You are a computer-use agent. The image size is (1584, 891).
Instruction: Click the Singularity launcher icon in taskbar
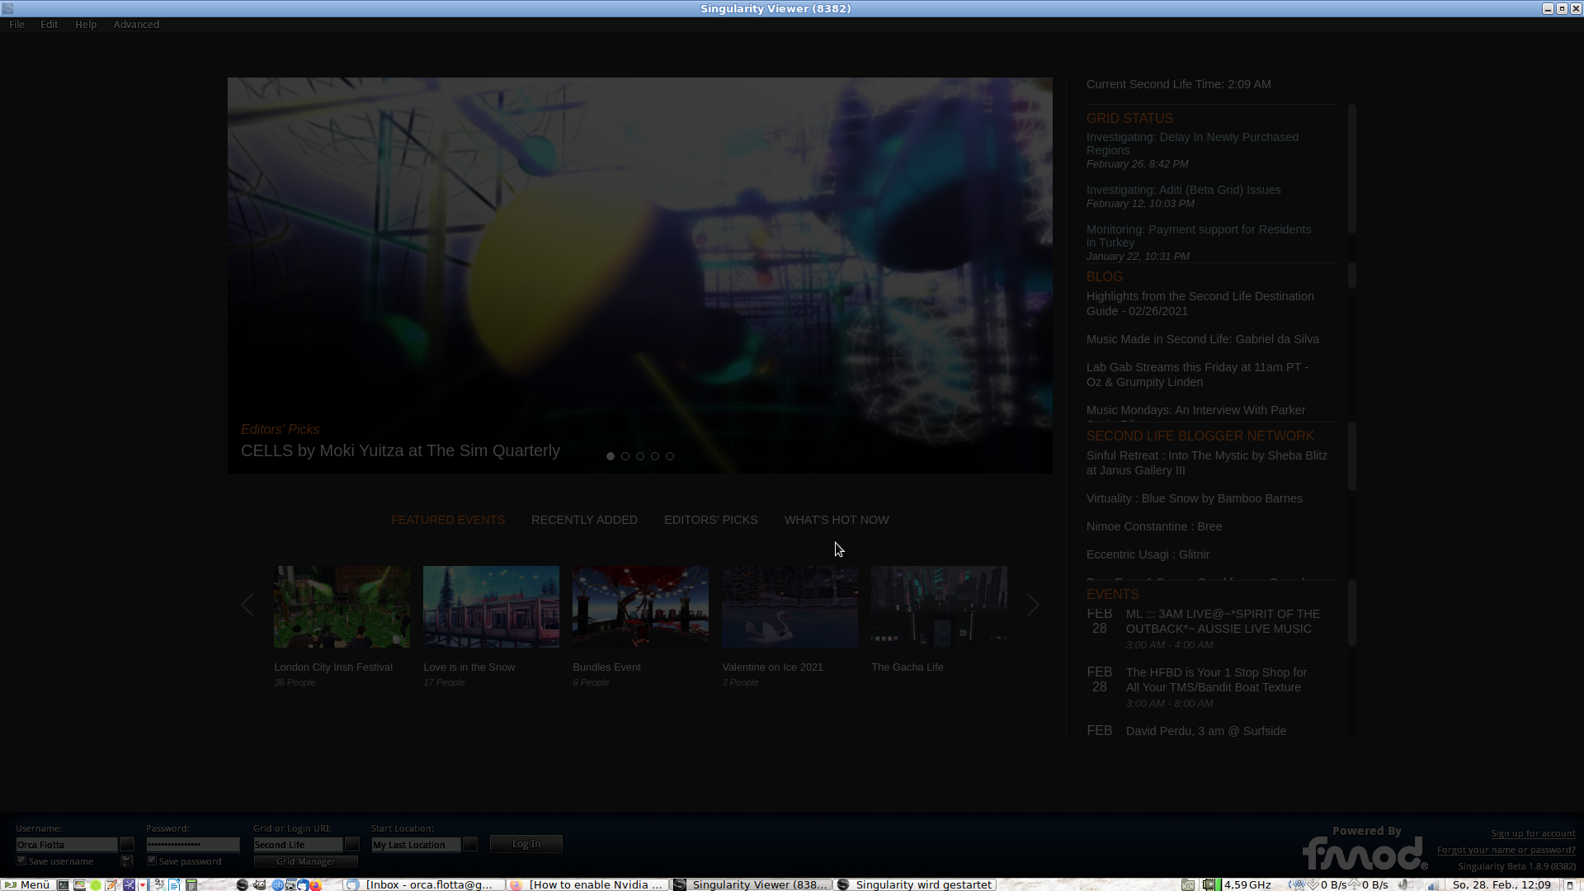pos(242,884)
